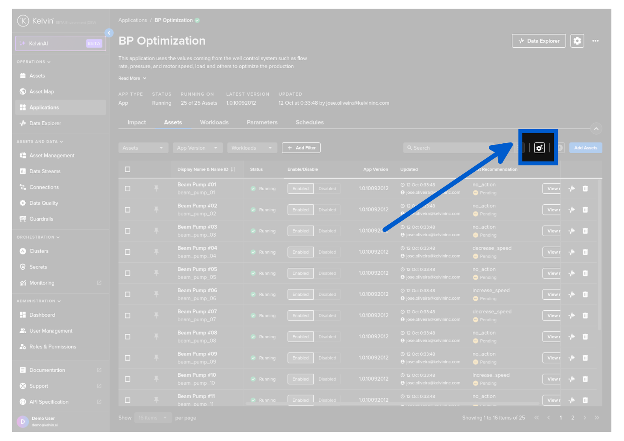Viewport: 624px width, 441px height.
Task: Click the Search input field
Action: point(449,148)
